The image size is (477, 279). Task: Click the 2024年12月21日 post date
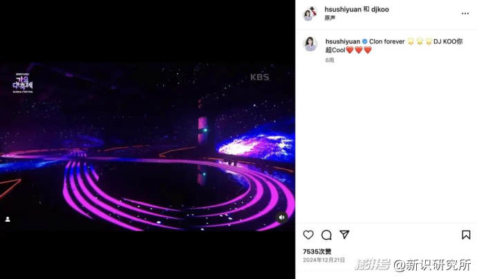point(324,260)
